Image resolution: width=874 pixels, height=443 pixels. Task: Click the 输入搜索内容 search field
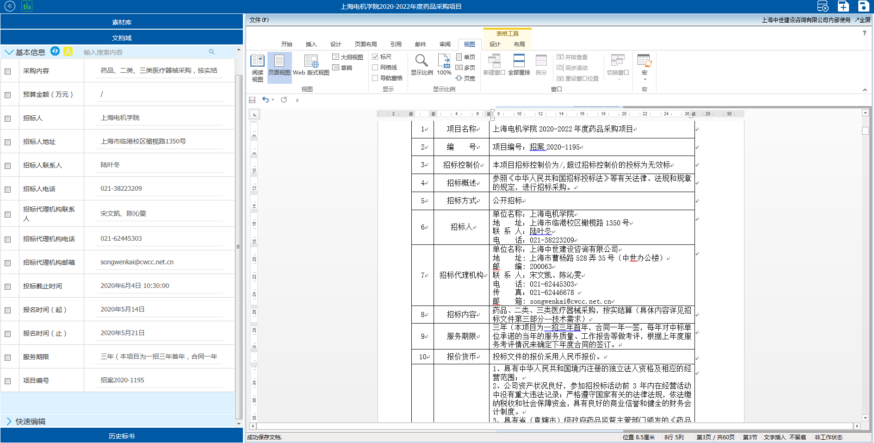[143, 52]
